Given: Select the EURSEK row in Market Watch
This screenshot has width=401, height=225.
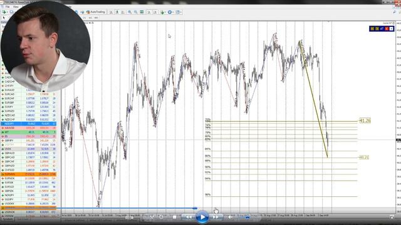Looking at the screenshot, I should point(29,182).
